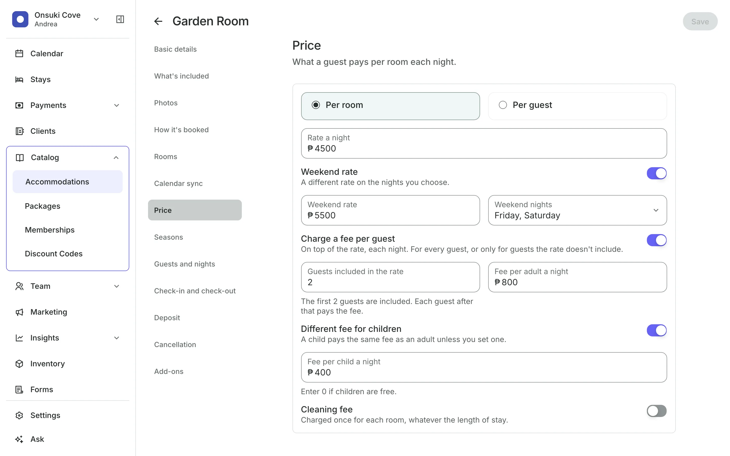730x456 pixels.
Task: Expand the Team submenu chevron
Action: 117,286
